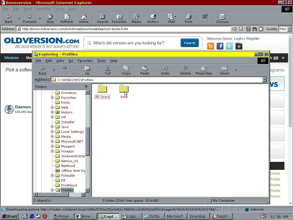Screen dimensions: 293x220
Task: Open Explorer Back history dropdown arrow
Action: [54, 70]
